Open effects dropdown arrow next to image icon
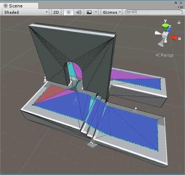185x175 pixels. [x=96, y=12]
